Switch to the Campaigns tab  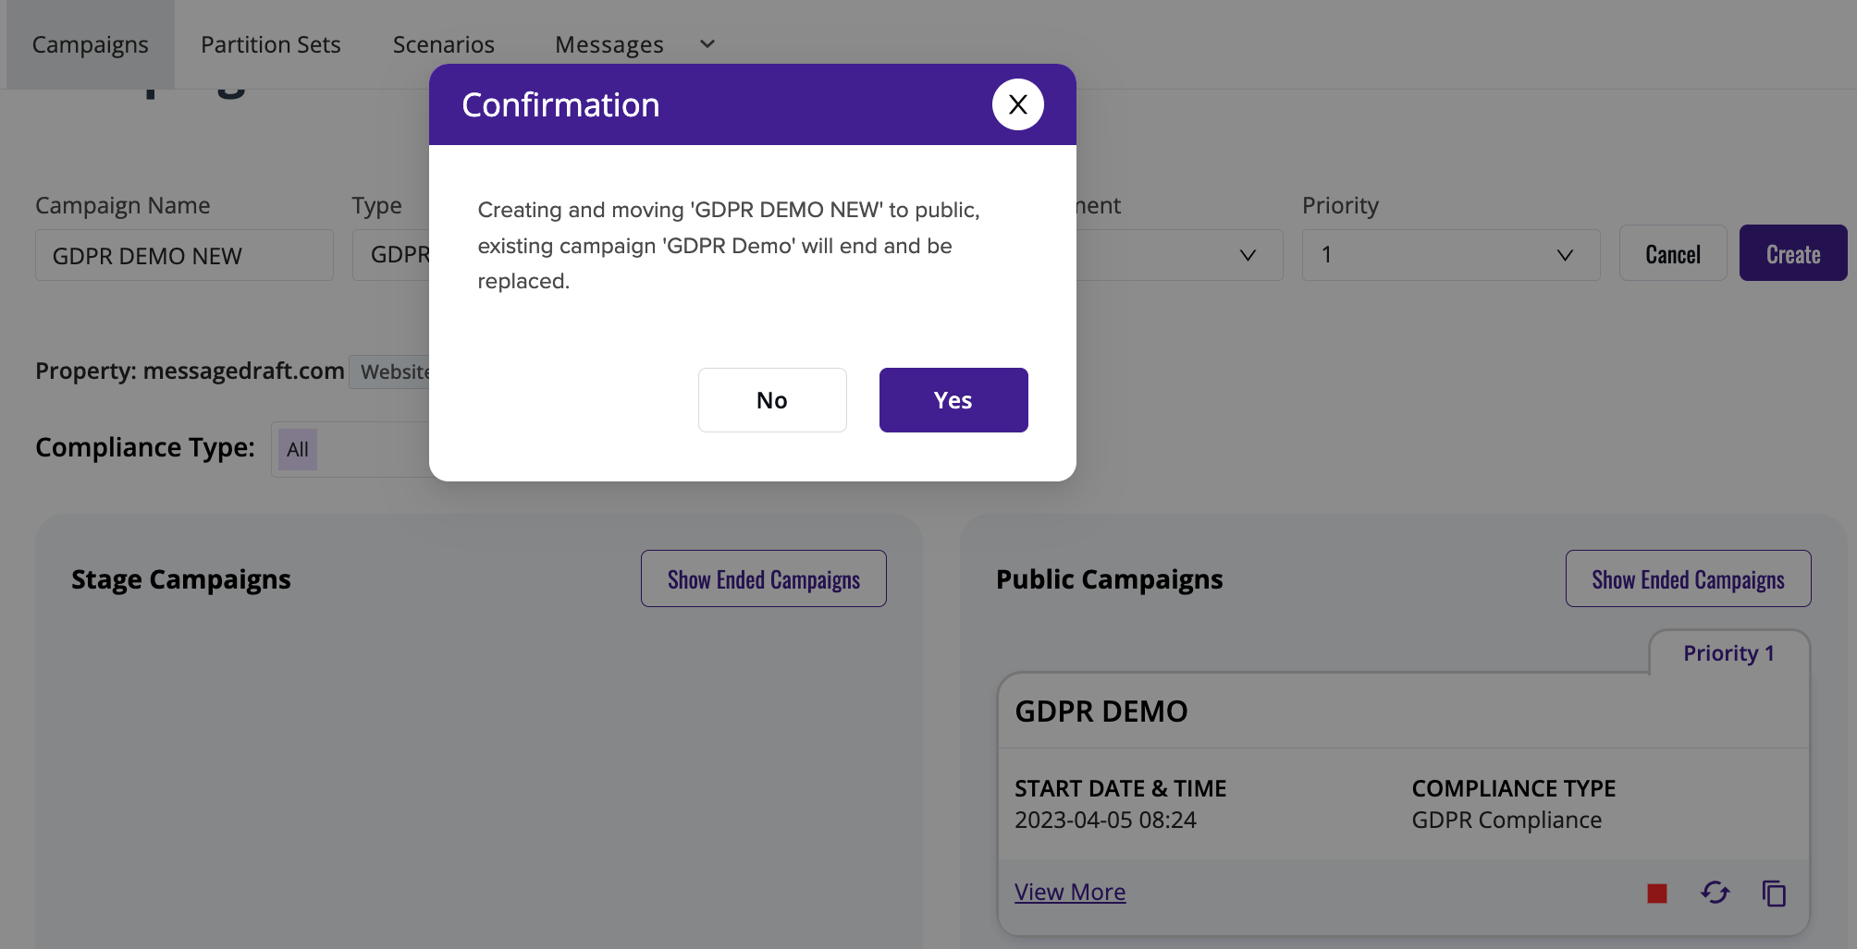90,44
